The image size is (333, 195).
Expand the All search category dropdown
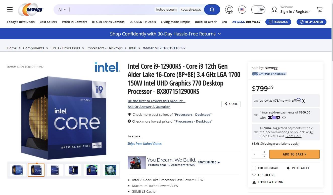(62, 9)
